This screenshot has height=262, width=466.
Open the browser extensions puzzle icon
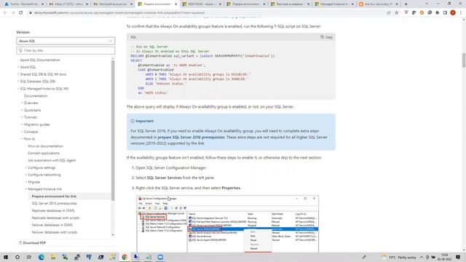(437, 13)
